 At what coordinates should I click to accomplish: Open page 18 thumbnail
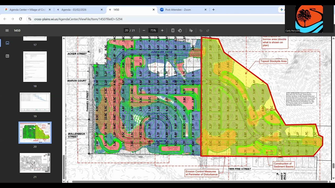35,67
